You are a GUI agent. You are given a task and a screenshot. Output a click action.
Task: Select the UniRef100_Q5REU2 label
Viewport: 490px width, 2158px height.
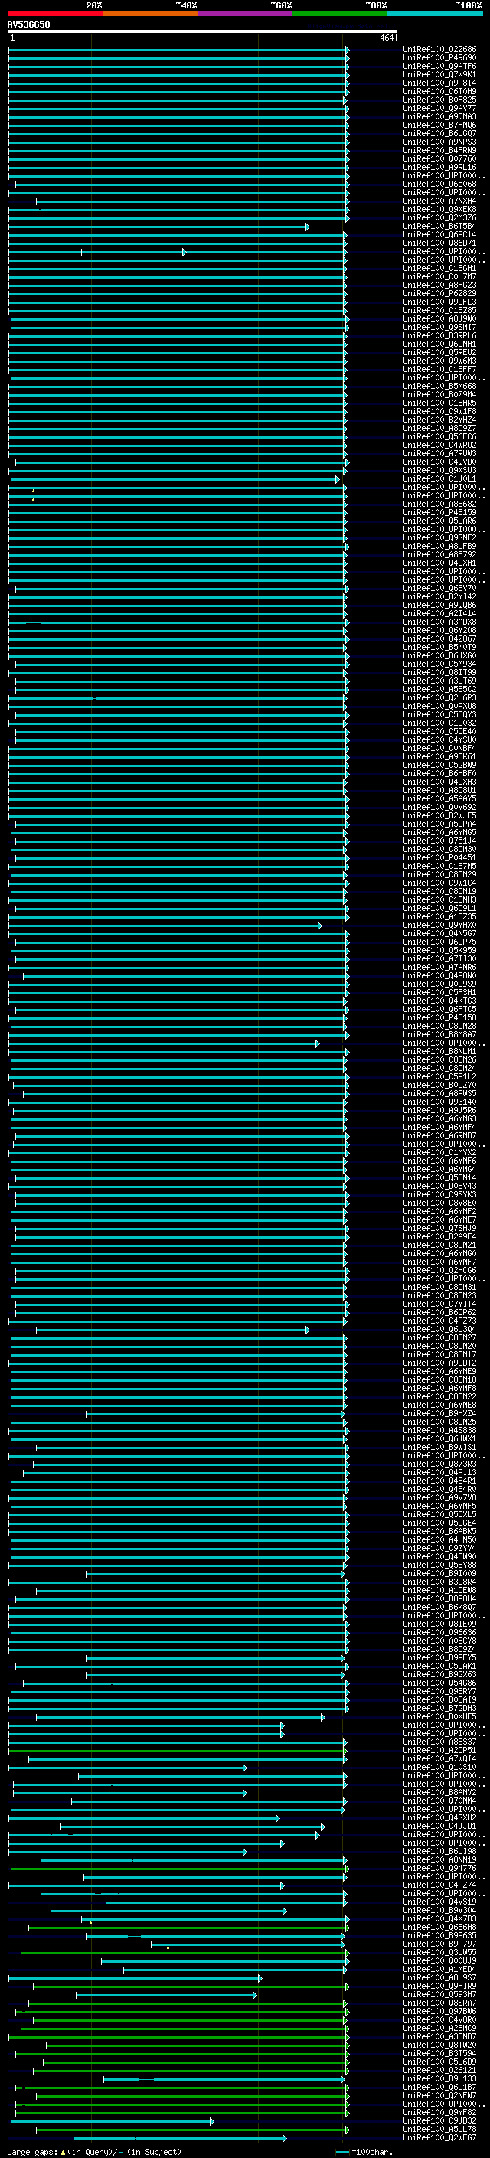click(x=439, y=353)
